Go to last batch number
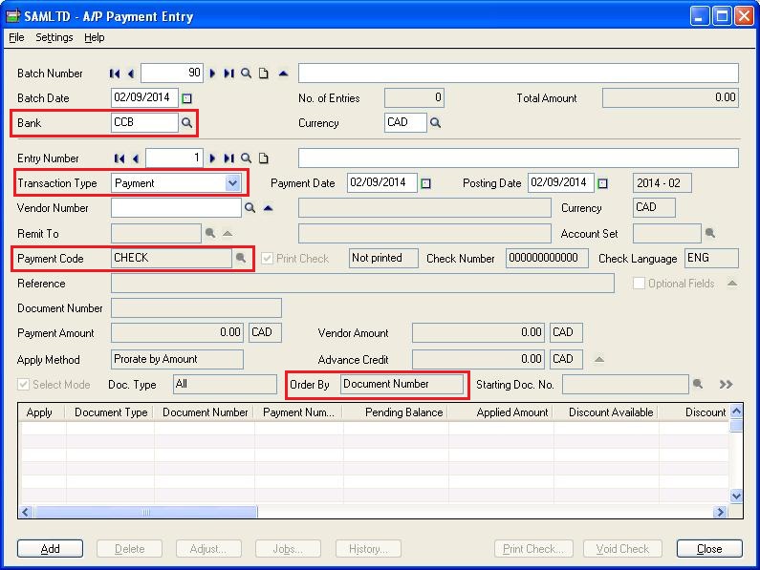This screenshot has height=570, width=760. 228,74
